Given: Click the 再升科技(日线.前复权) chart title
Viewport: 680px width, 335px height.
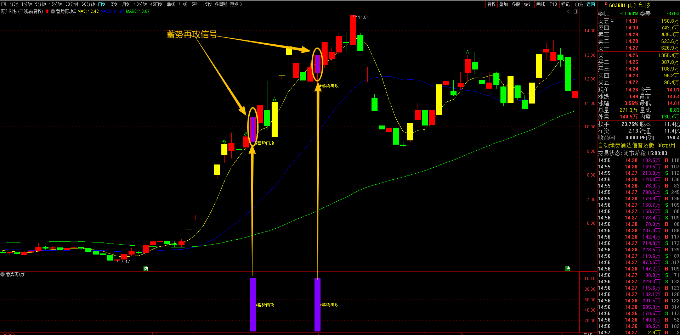Looking at the screenshot, I should [x=22, y=11].
